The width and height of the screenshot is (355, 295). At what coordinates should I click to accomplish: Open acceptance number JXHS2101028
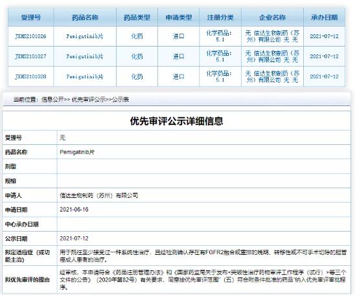pos(30,76)
